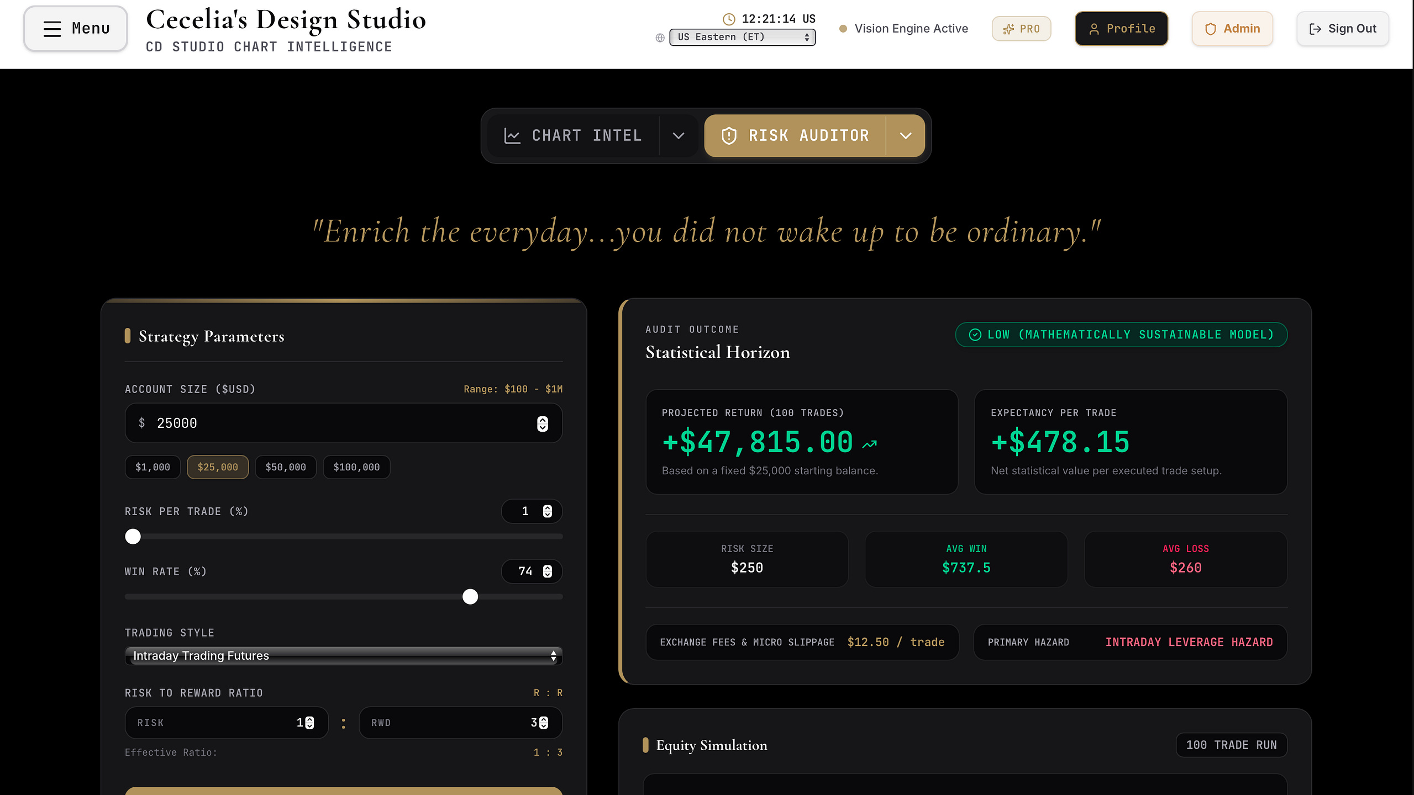The width and height of the screenshot is (1414, 795).
Task: Switch to the Risk Auditor tab
Action: pos(796,136)
